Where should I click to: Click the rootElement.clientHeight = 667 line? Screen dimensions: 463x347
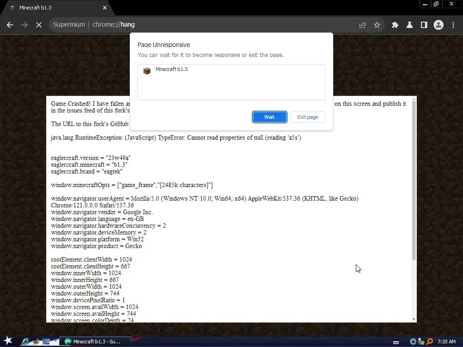[90, 267]
